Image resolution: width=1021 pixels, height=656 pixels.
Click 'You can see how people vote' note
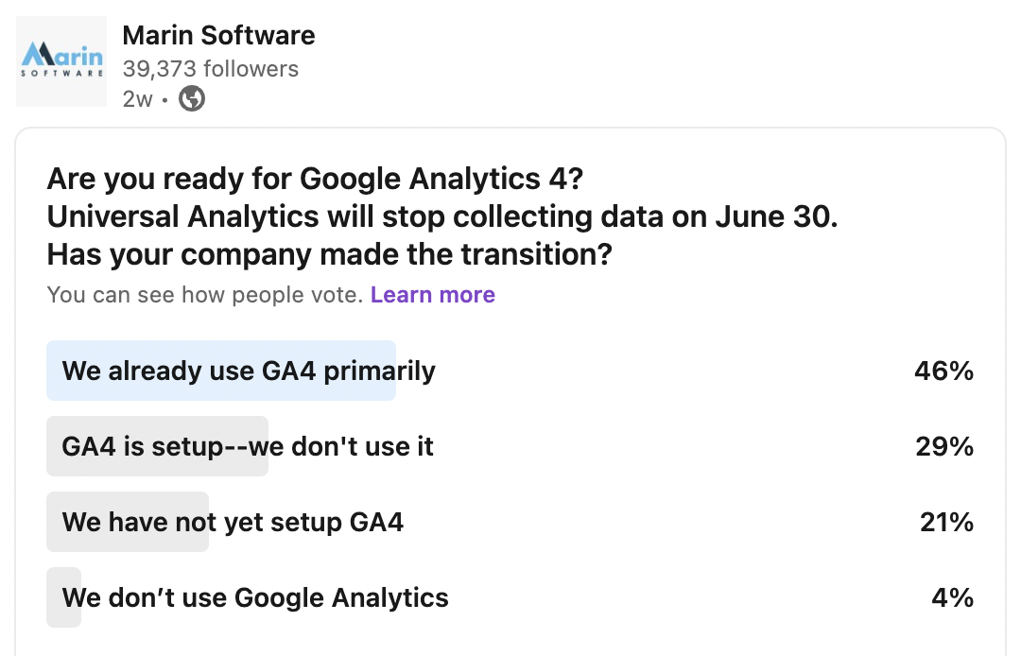coord(205,295)
